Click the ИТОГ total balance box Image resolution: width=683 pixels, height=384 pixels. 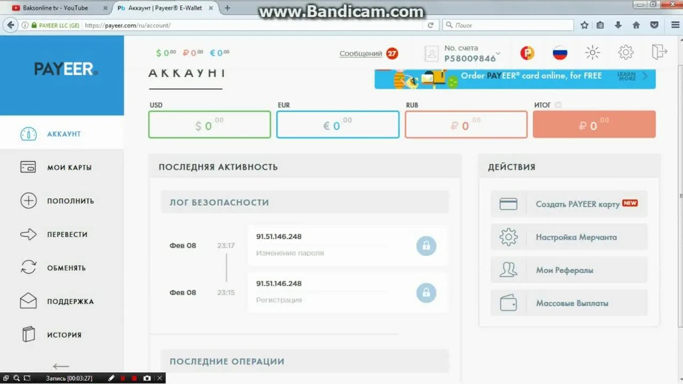coord(594,125)
